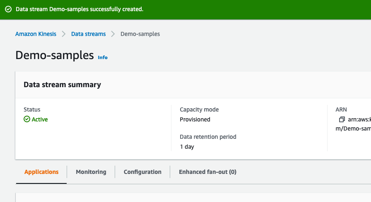Open the Monitoring tab

(x=91, y=172)
